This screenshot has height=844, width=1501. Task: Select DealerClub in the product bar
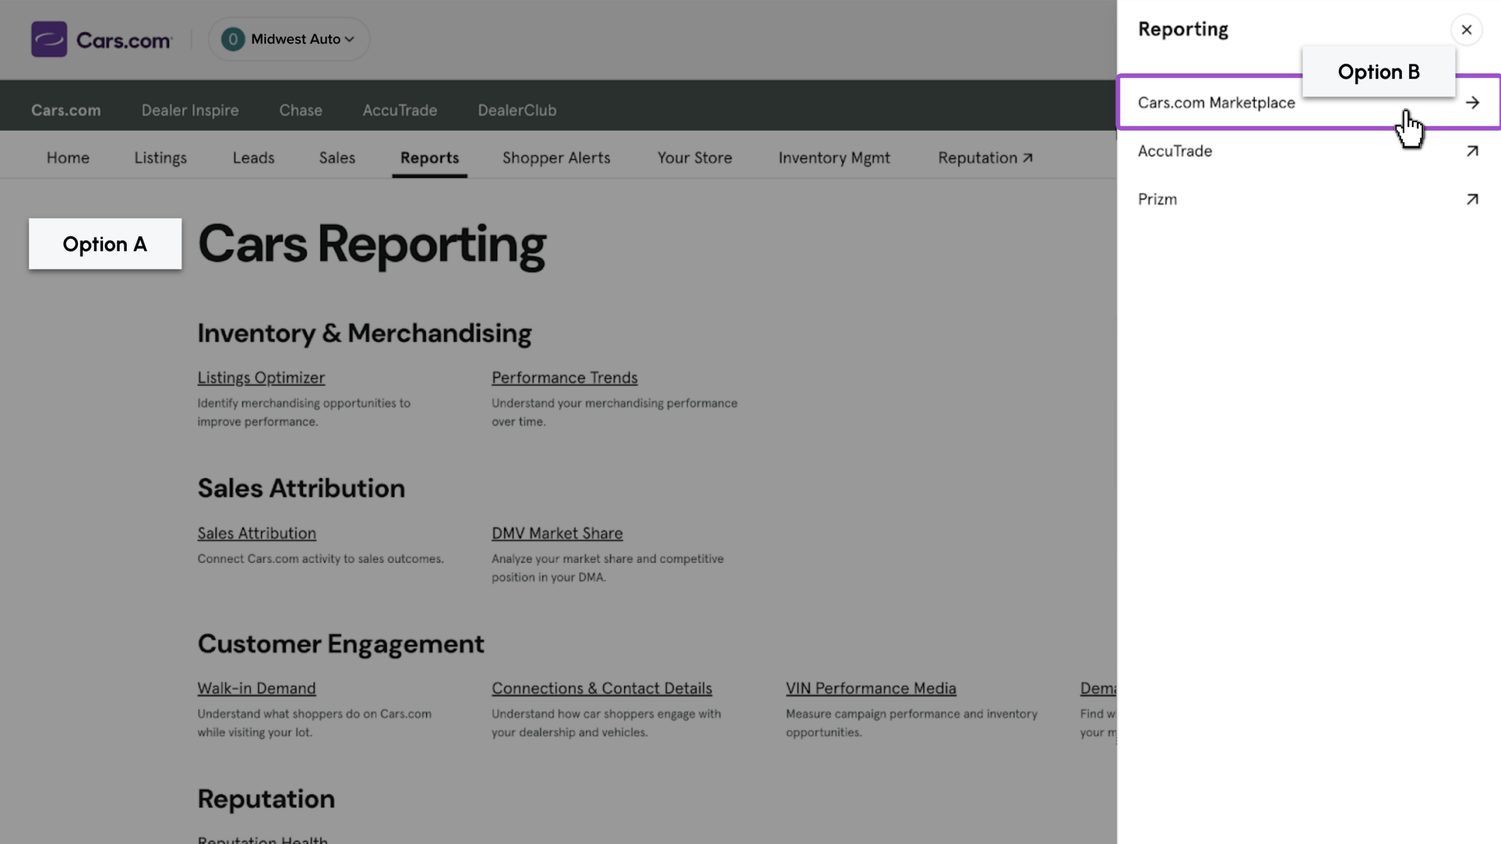[517, 110]
